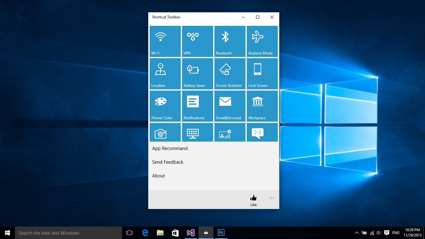Select the Bluetooth tile
The image size is (425, 239).
click(x=230, y=41)
